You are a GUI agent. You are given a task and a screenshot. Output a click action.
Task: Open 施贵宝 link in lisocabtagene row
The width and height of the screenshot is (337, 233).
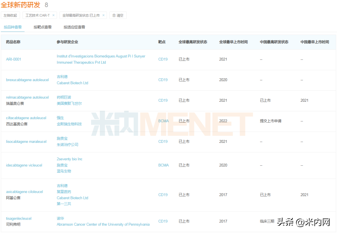tap(62, 138)
